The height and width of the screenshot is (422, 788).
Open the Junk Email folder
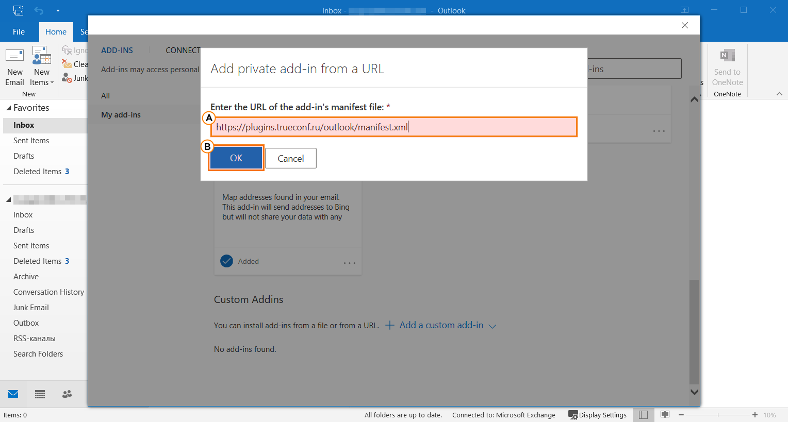tap(31, 308)
